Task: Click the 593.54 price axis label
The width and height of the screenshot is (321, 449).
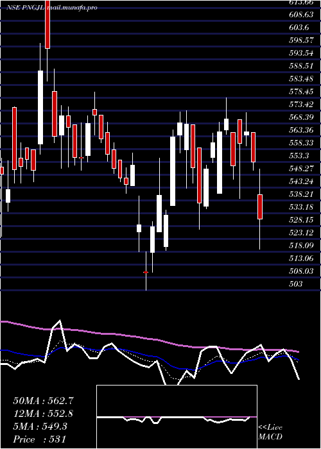Action: point(301,53)
